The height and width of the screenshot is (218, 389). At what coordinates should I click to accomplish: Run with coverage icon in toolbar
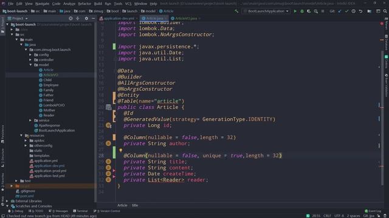tap(309, 11)
